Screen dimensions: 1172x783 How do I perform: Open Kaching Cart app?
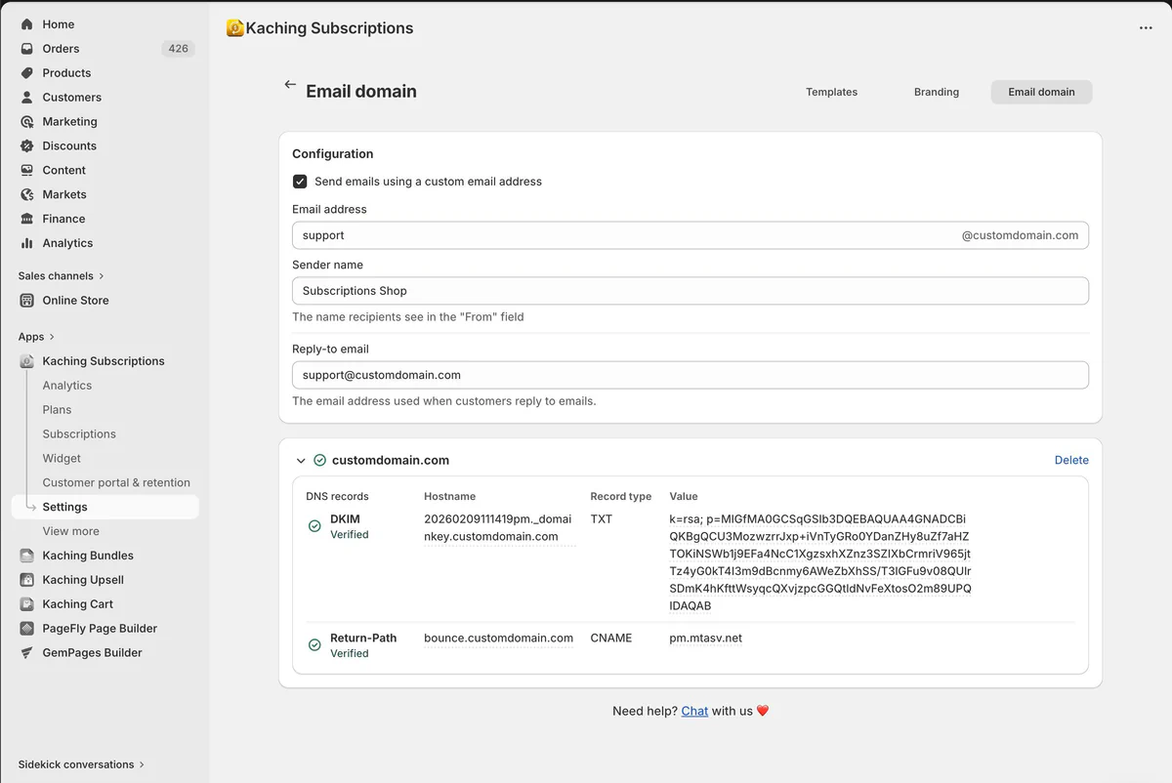(x=78, y=604)
